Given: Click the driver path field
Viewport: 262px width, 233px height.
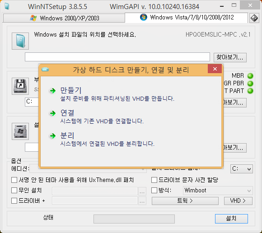Looking at the screenshot, I should pos(95,200).
